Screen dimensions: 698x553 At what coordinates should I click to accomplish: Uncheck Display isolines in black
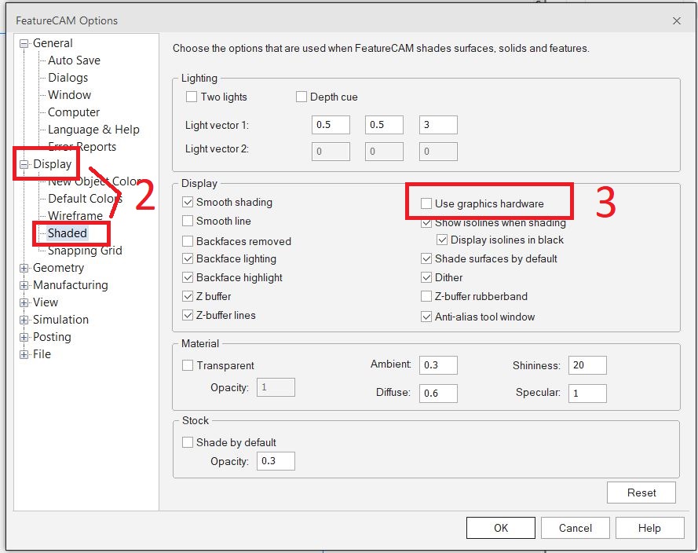[443, 240]
